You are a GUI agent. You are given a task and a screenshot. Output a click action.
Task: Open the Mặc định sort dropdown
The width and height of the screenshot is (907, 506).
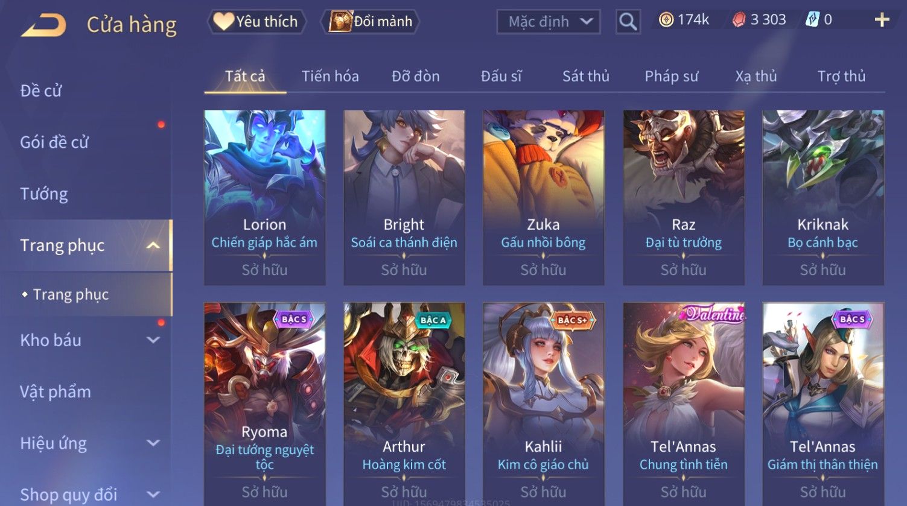click(549, 22)
